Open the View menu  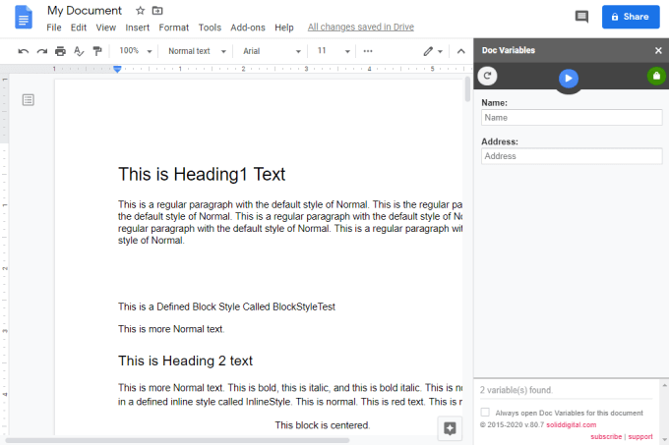(x=106, y=28)
